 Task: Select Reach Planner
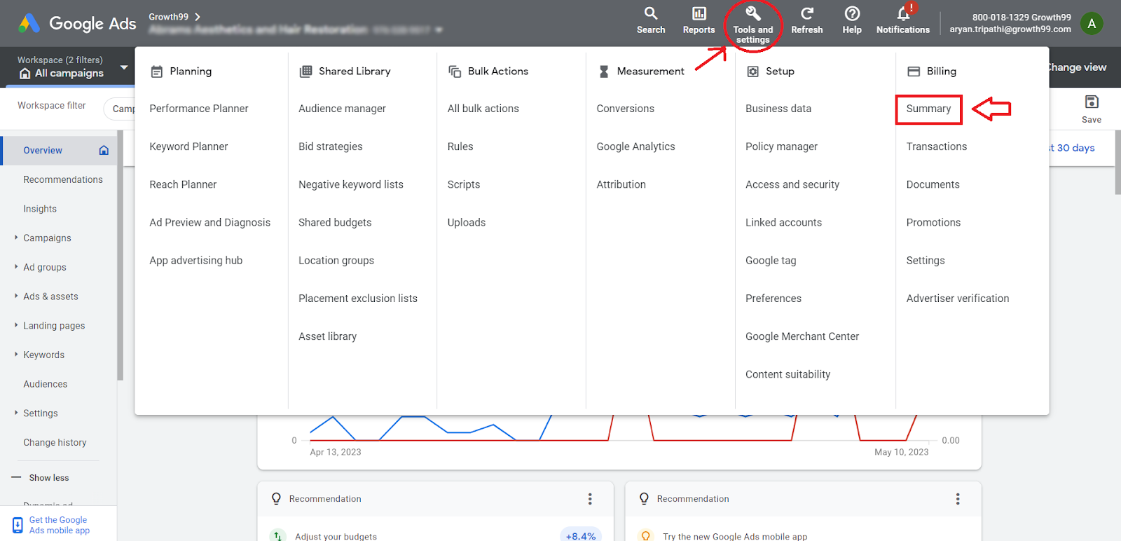(183, 184)
